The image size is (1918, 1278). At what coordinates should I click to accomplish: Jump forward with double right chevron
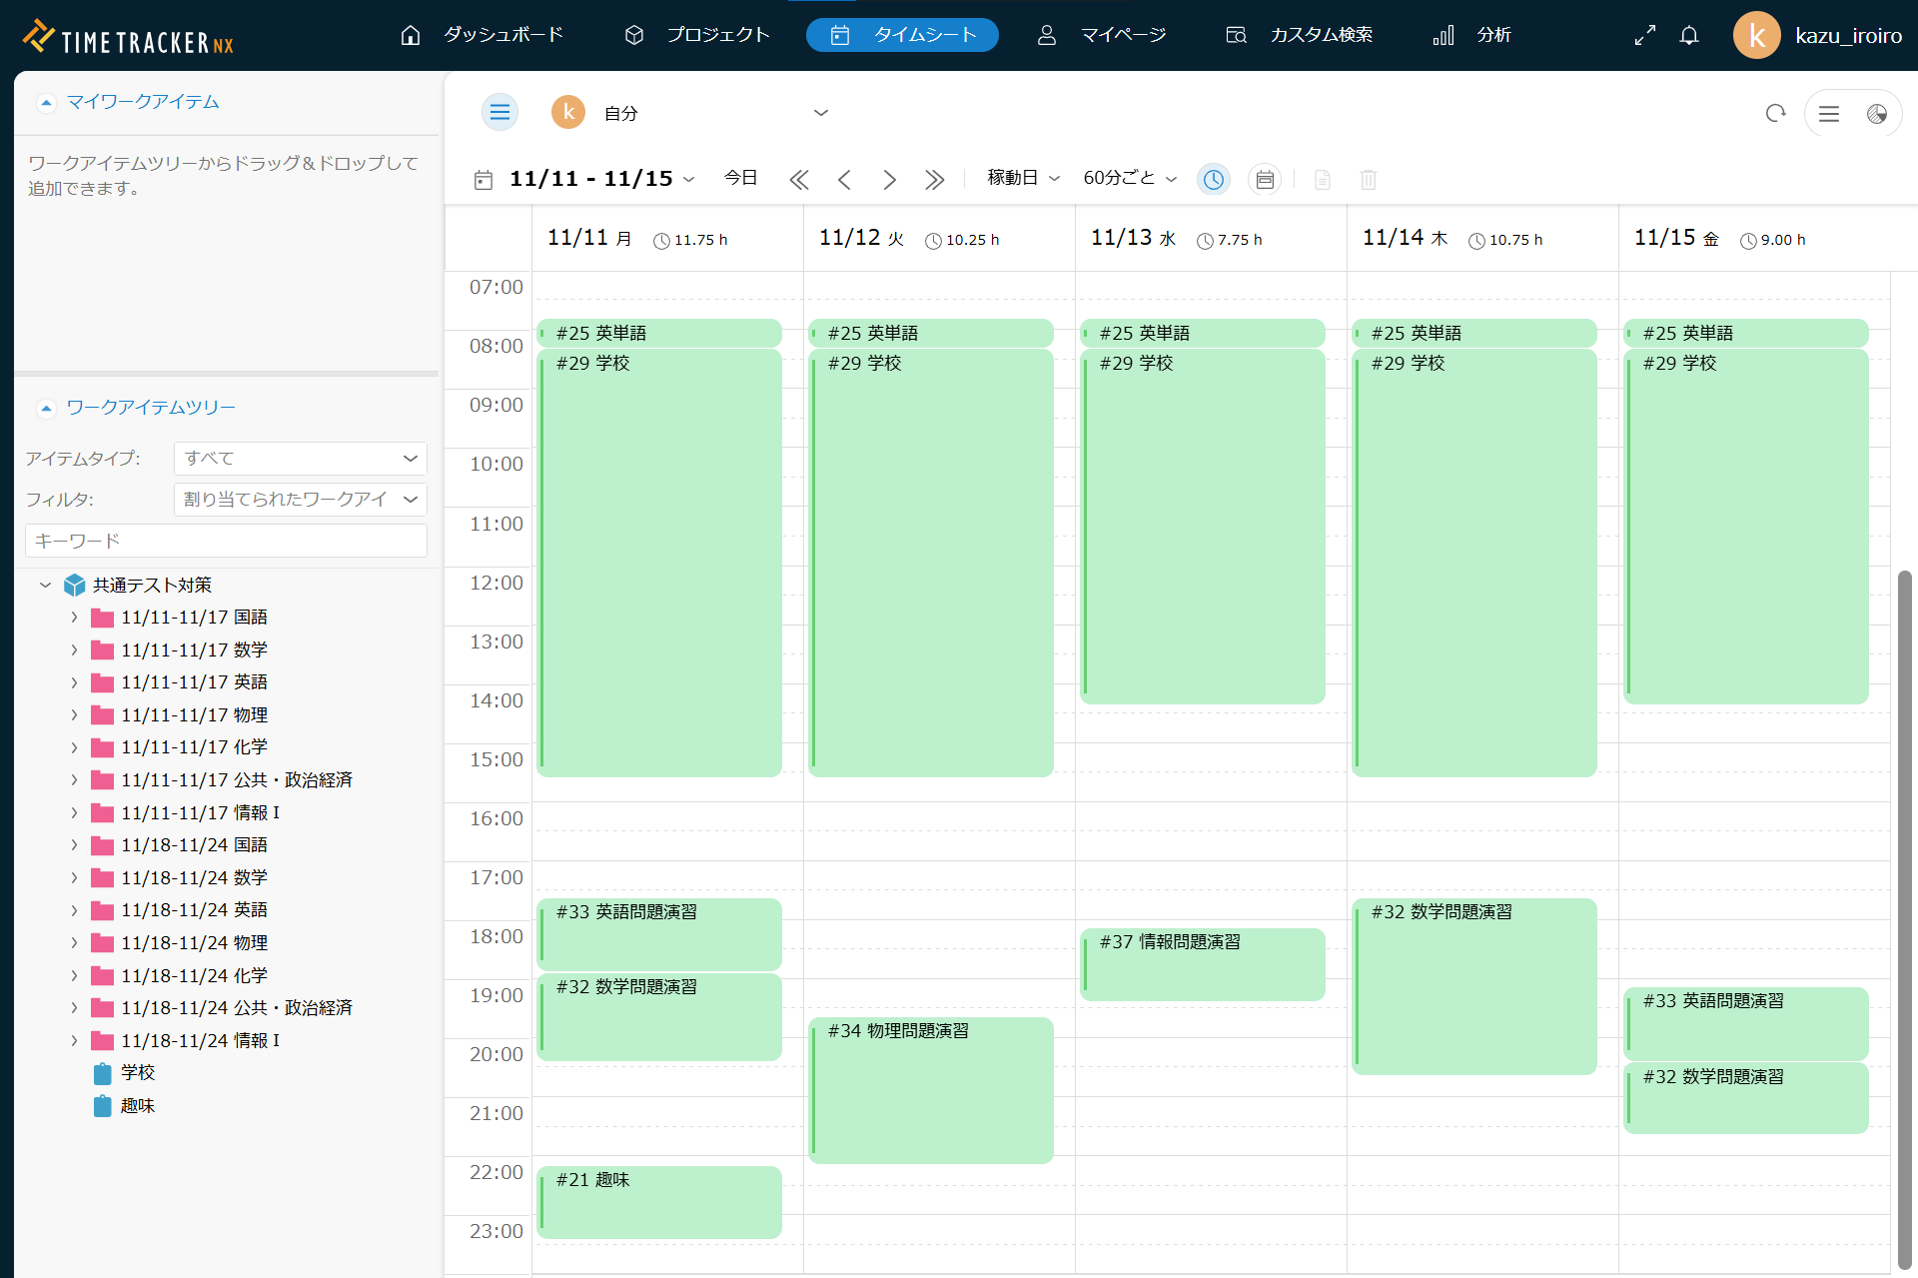click(x=934, y=180)
